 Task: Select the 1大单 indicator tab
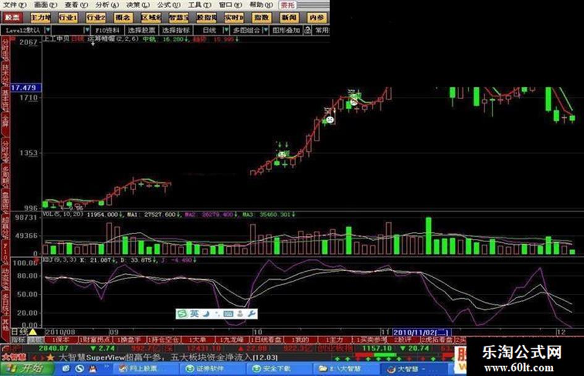197,340
